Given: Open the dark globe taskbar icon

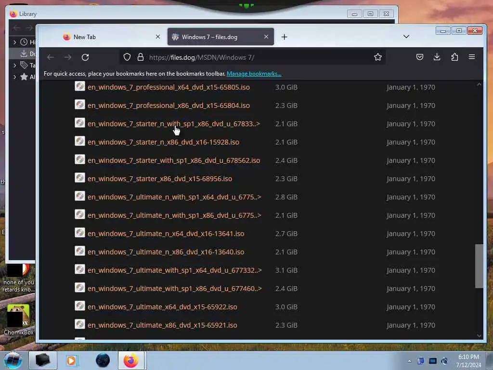Looking at the screenshot, I should (x=103, y=360).
